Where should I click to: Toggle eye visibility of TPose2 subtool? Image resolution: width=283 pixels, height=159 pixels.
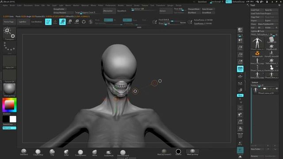pyautogui.click(x=277, y=89)
